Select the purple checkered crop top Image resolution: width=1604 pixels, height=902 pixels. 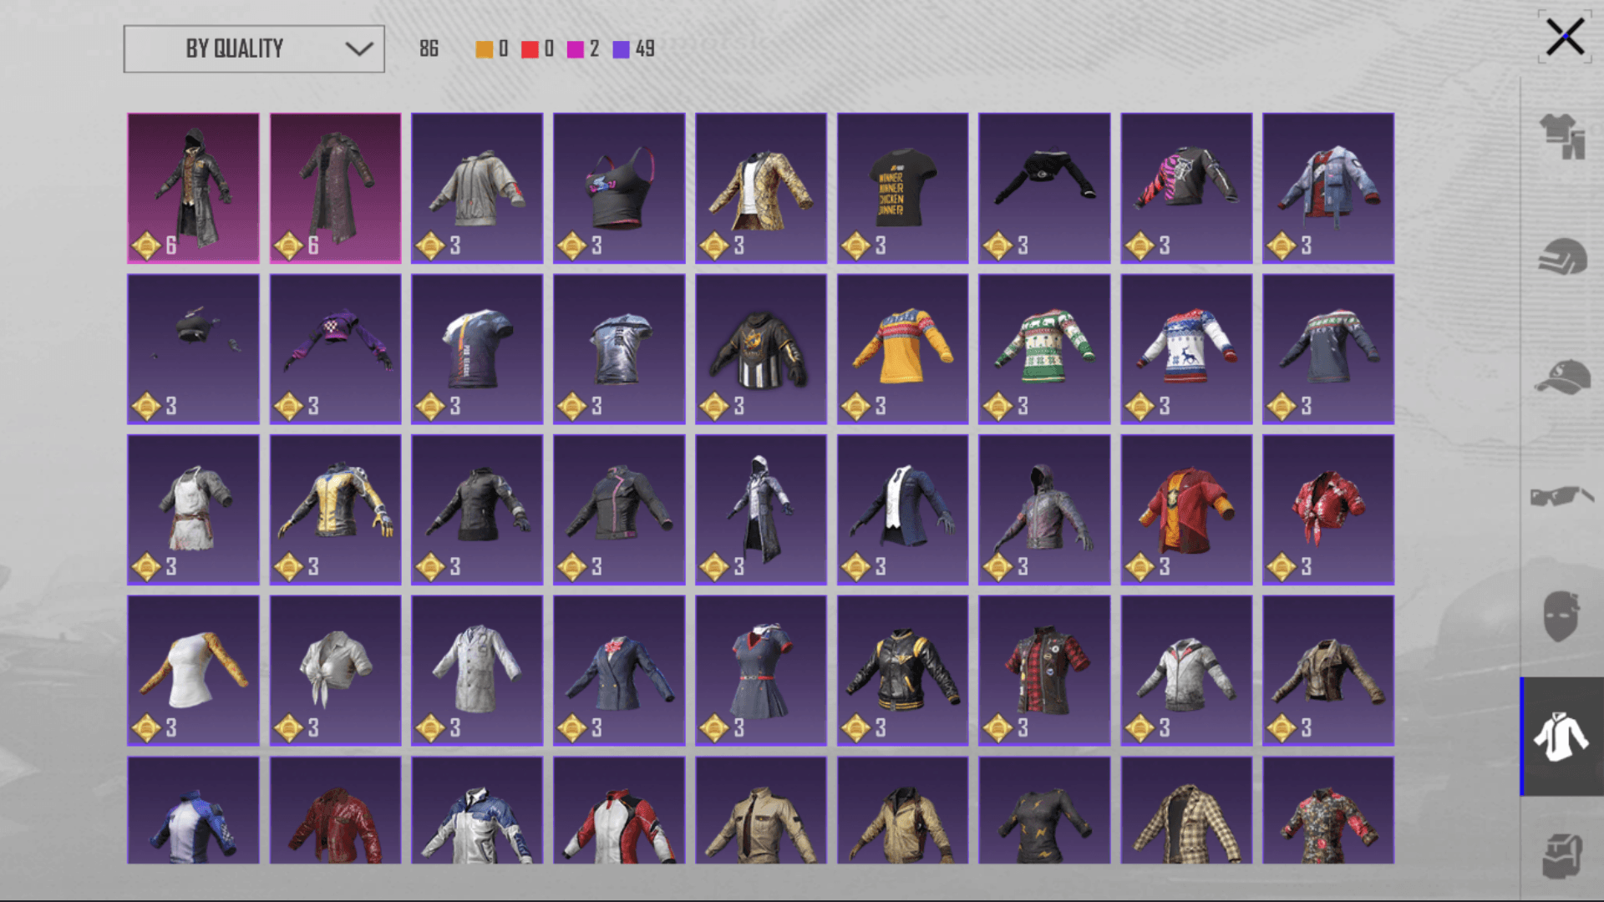point(335,349)
